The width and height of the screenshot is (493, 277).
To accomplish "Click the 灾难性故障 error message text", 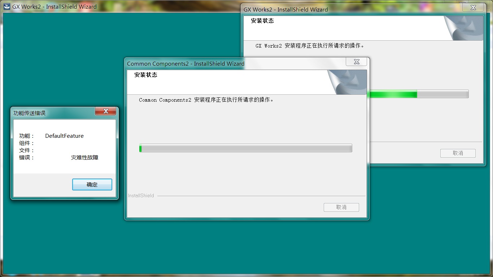I will point(84,158).
